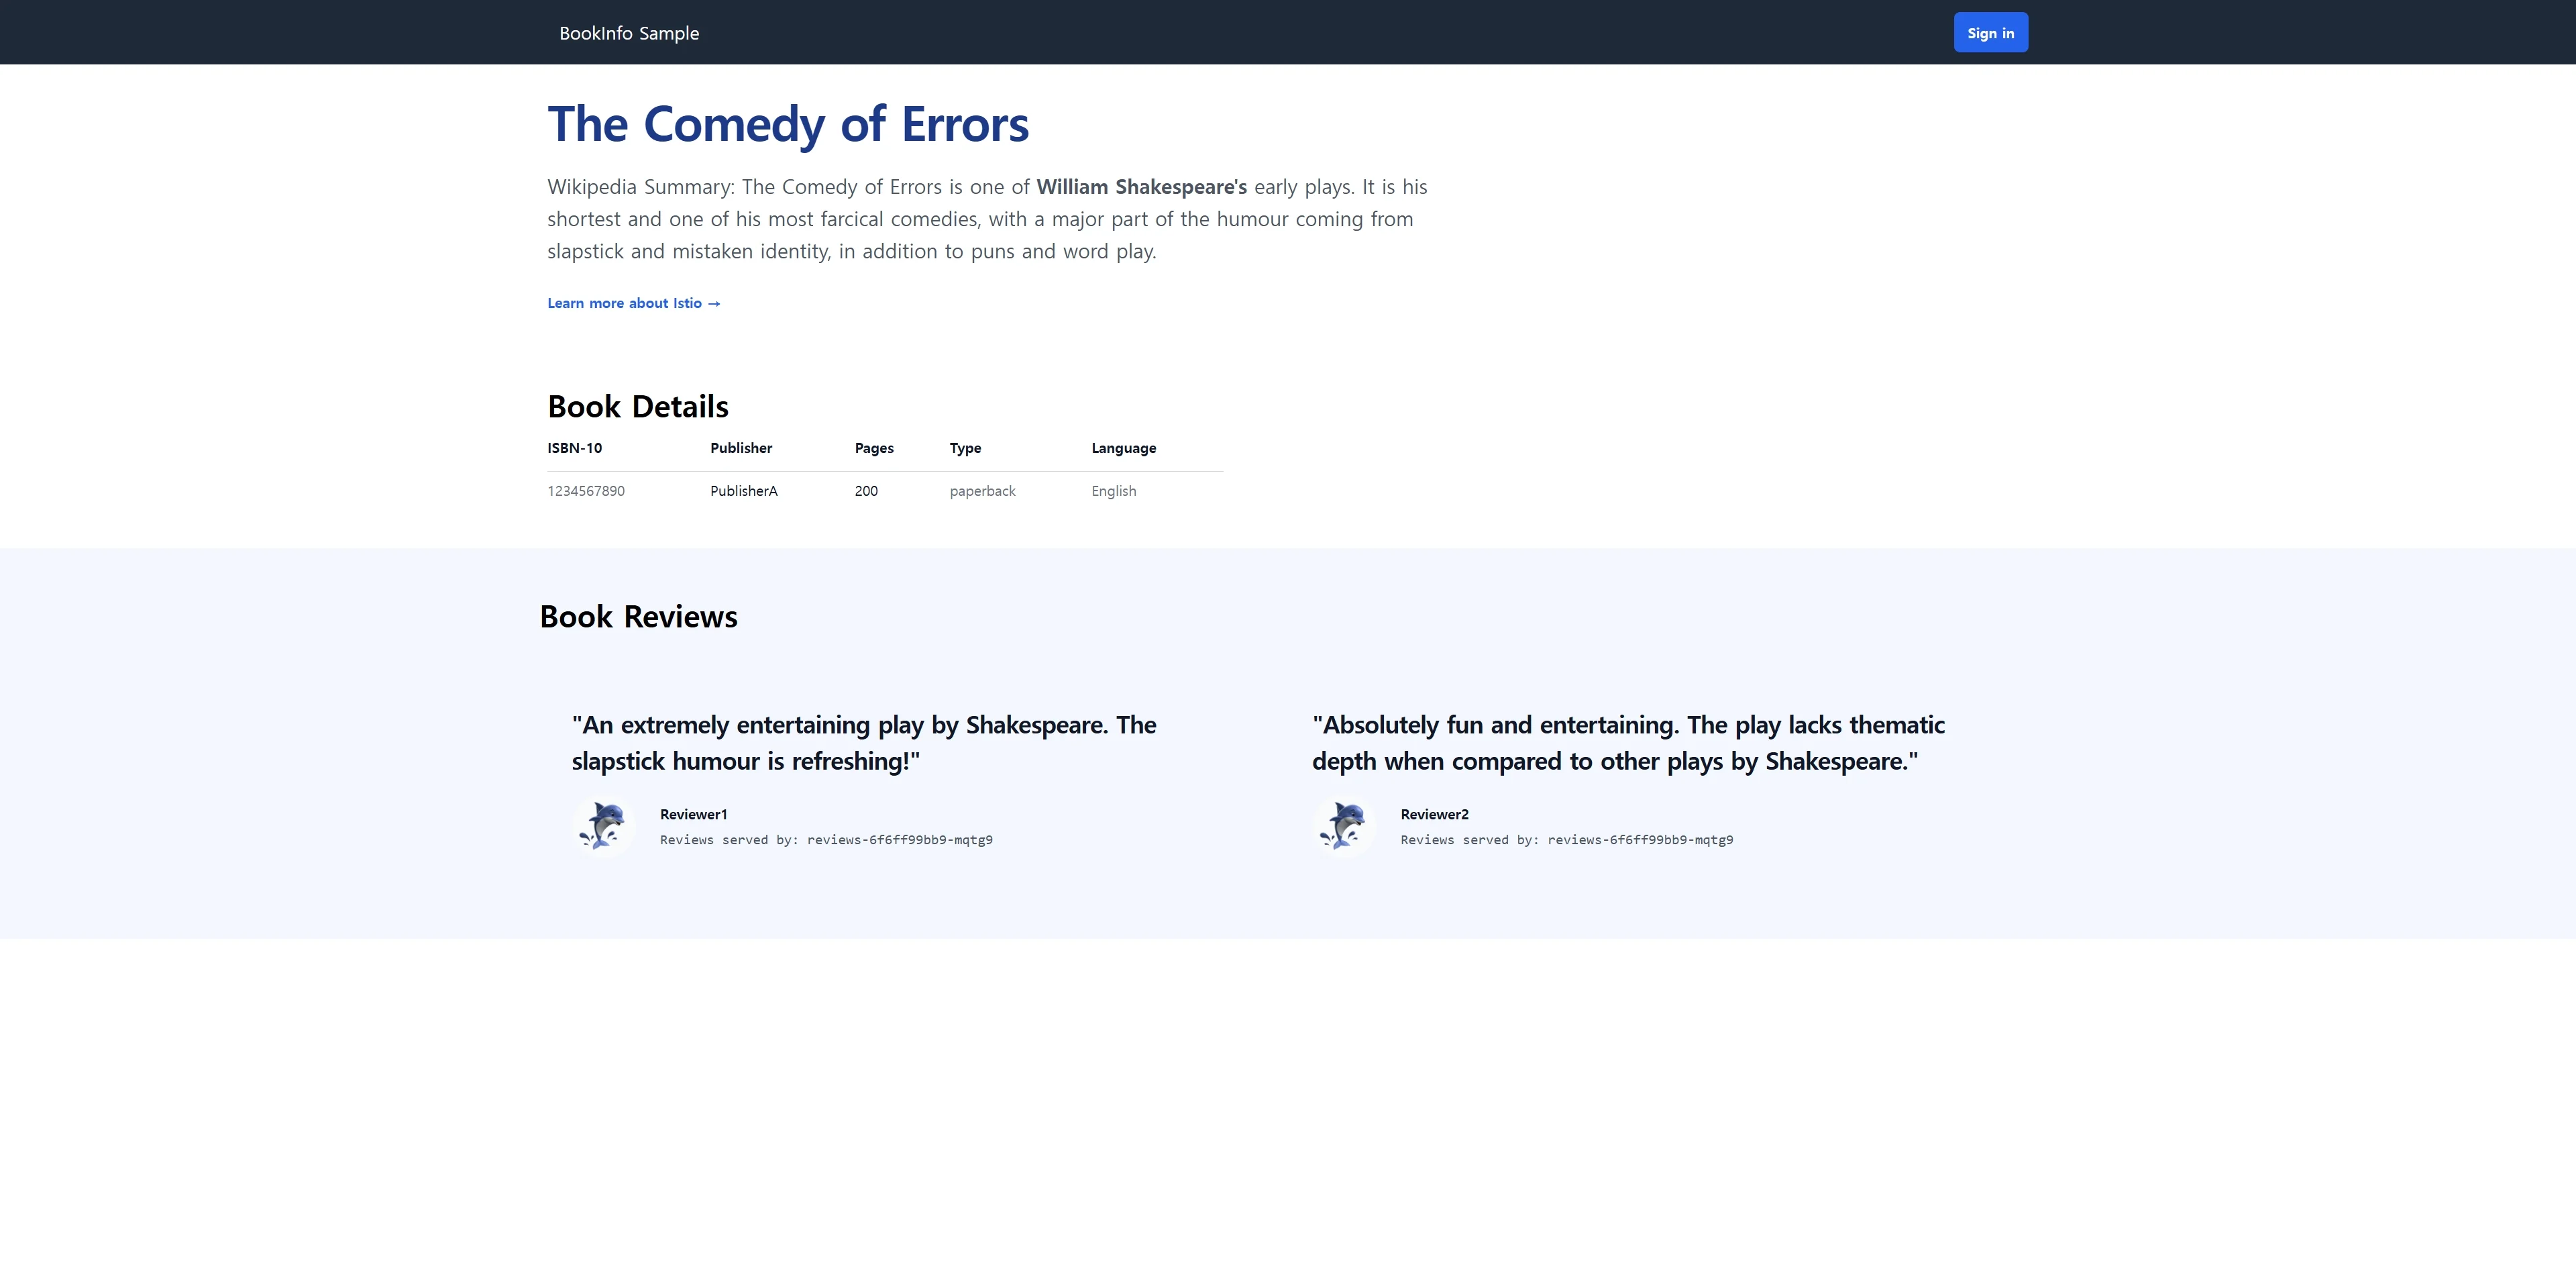This screenshot has width=2576, height=1279.
Task: Click the Publisher column header
Action: (741, 448)
